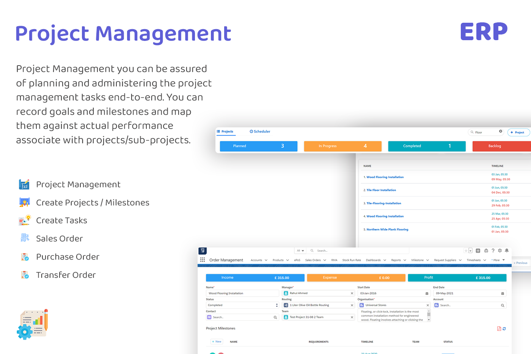Open the Dashboards menu item
This screenshot has width=531, height=354.
click(373, 260)
